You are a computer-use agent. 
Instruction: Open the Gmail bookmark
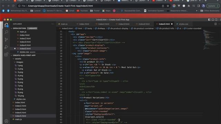[x=70, y=11]
